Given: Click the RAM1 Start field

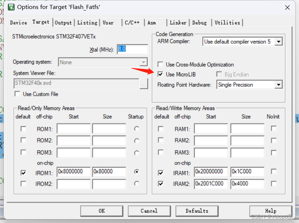Looking at the screenshot, I should 211,128.
